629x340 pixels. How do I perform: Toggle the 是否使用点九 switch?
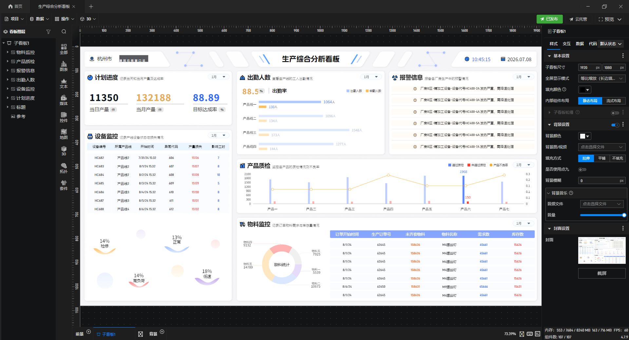(x=582, y=169)
